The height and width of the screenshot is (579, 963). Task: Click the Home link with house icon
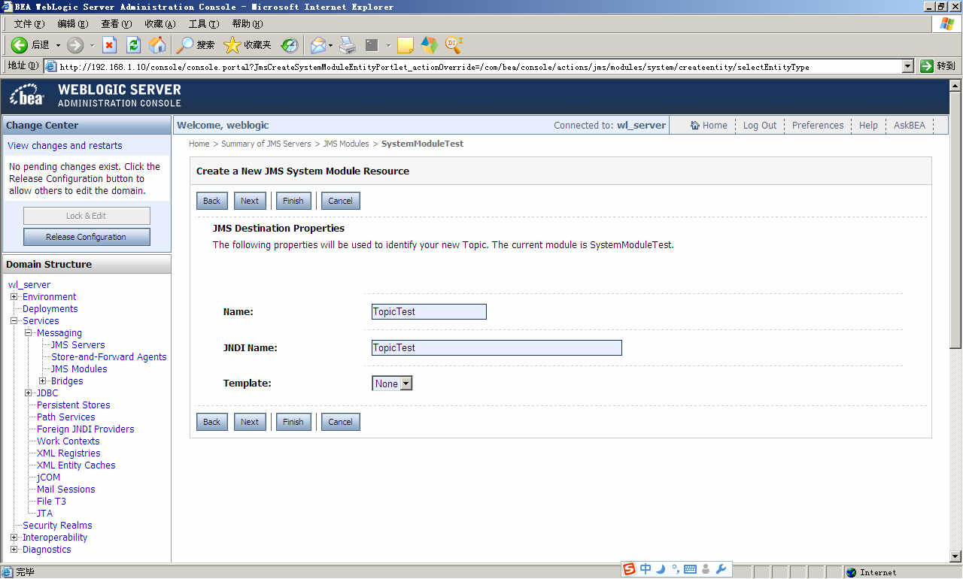709,126
